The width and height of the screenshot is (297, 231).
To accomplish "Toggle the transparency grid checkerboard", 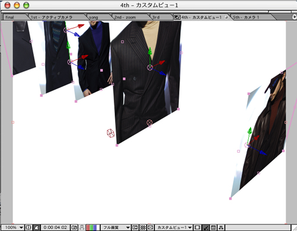I will (143, 227).
